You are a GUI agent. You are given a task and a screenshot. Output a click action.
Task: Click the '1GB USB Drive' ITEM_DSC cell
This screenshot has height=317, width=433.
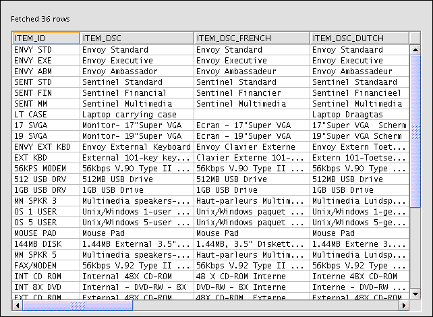pos(137,190)
